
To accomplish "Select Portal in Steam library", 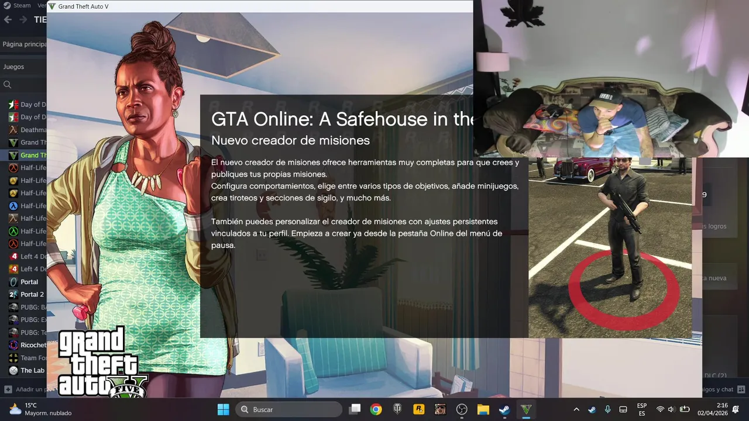I will [29, 282].
